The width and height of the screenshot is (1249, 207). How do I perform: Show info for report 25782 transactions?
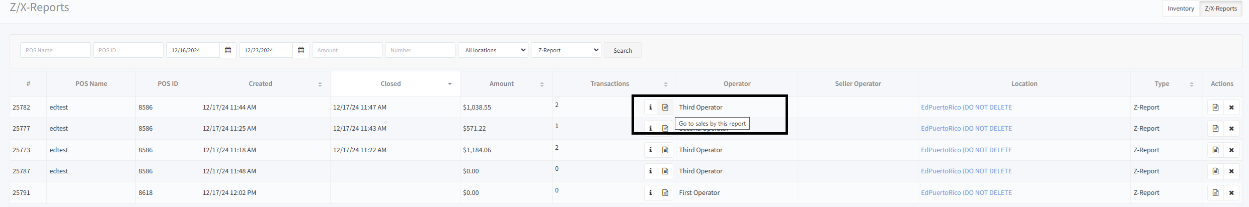point(650,107)
